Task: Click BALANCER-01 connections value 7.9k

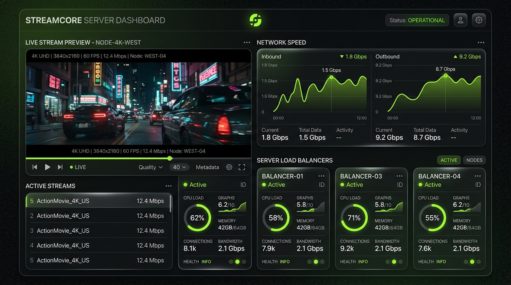Action: (x=268, y=249)
